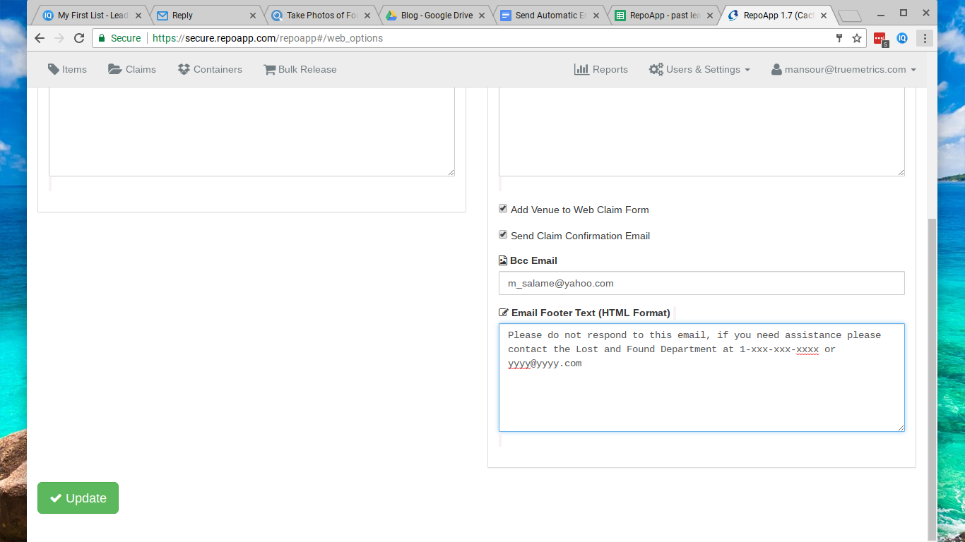Click the Email Footer Text edit icon
Image resolution: width=965 pixels, height=542 pixels.
(x=504, y=313)
